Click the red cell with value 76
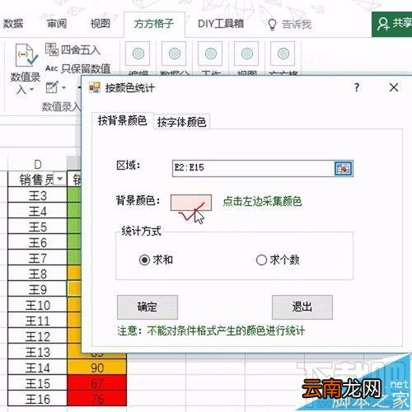Image resolution: width=412 pixels, height=412 pixels. pyautogui.click(x=97, y=399)
